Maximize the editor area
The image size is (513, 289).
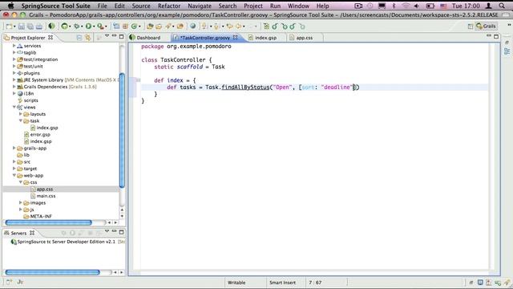click(x=496, y=36)
